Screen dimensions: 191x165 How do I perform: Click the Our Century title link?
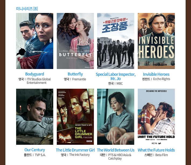35,150
